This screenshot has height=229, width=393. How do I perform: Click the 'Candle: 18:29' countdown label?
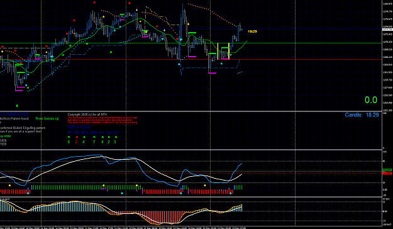pyautogui.click(x=362, y=115)
